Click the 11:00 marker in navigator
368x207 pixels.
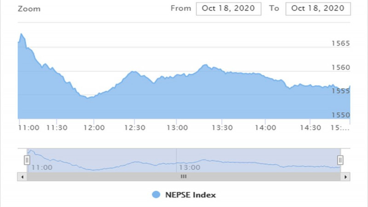[x=42, y=167]
